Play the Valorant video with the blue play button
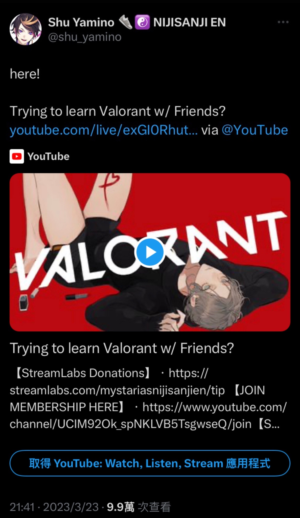 click(x=150, y=252)
